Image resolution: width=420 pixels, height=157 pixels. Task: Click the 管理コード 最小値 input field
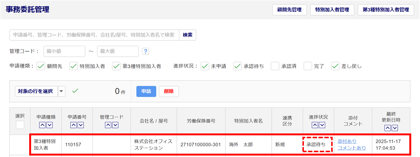pyautogui.click(x=64, y=51)
